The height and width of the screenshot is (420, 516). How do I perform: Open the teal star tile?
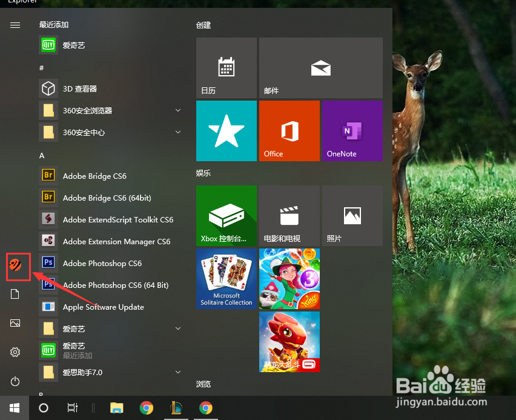coord(227,131)
